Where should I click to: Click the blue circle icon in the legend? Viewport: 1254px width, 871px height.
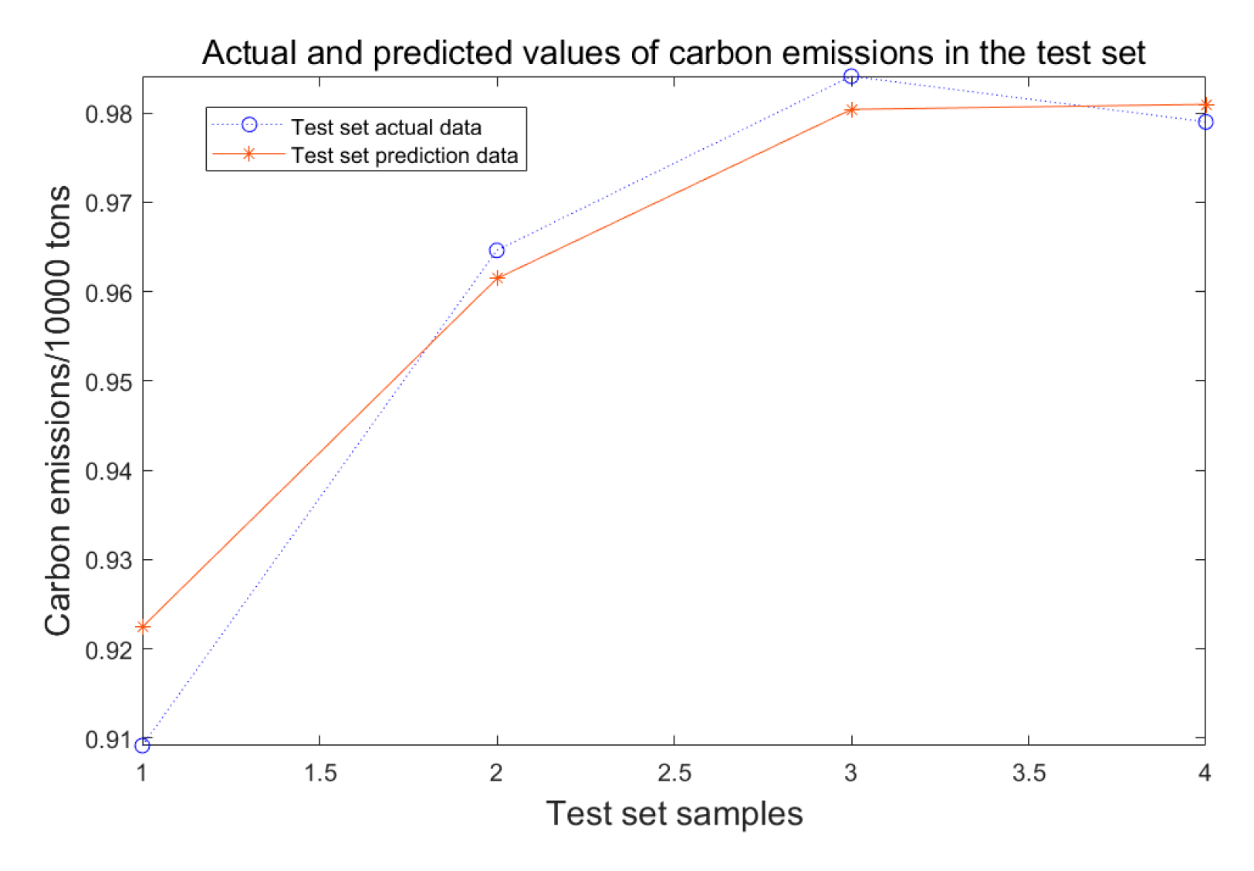[249, 125]
